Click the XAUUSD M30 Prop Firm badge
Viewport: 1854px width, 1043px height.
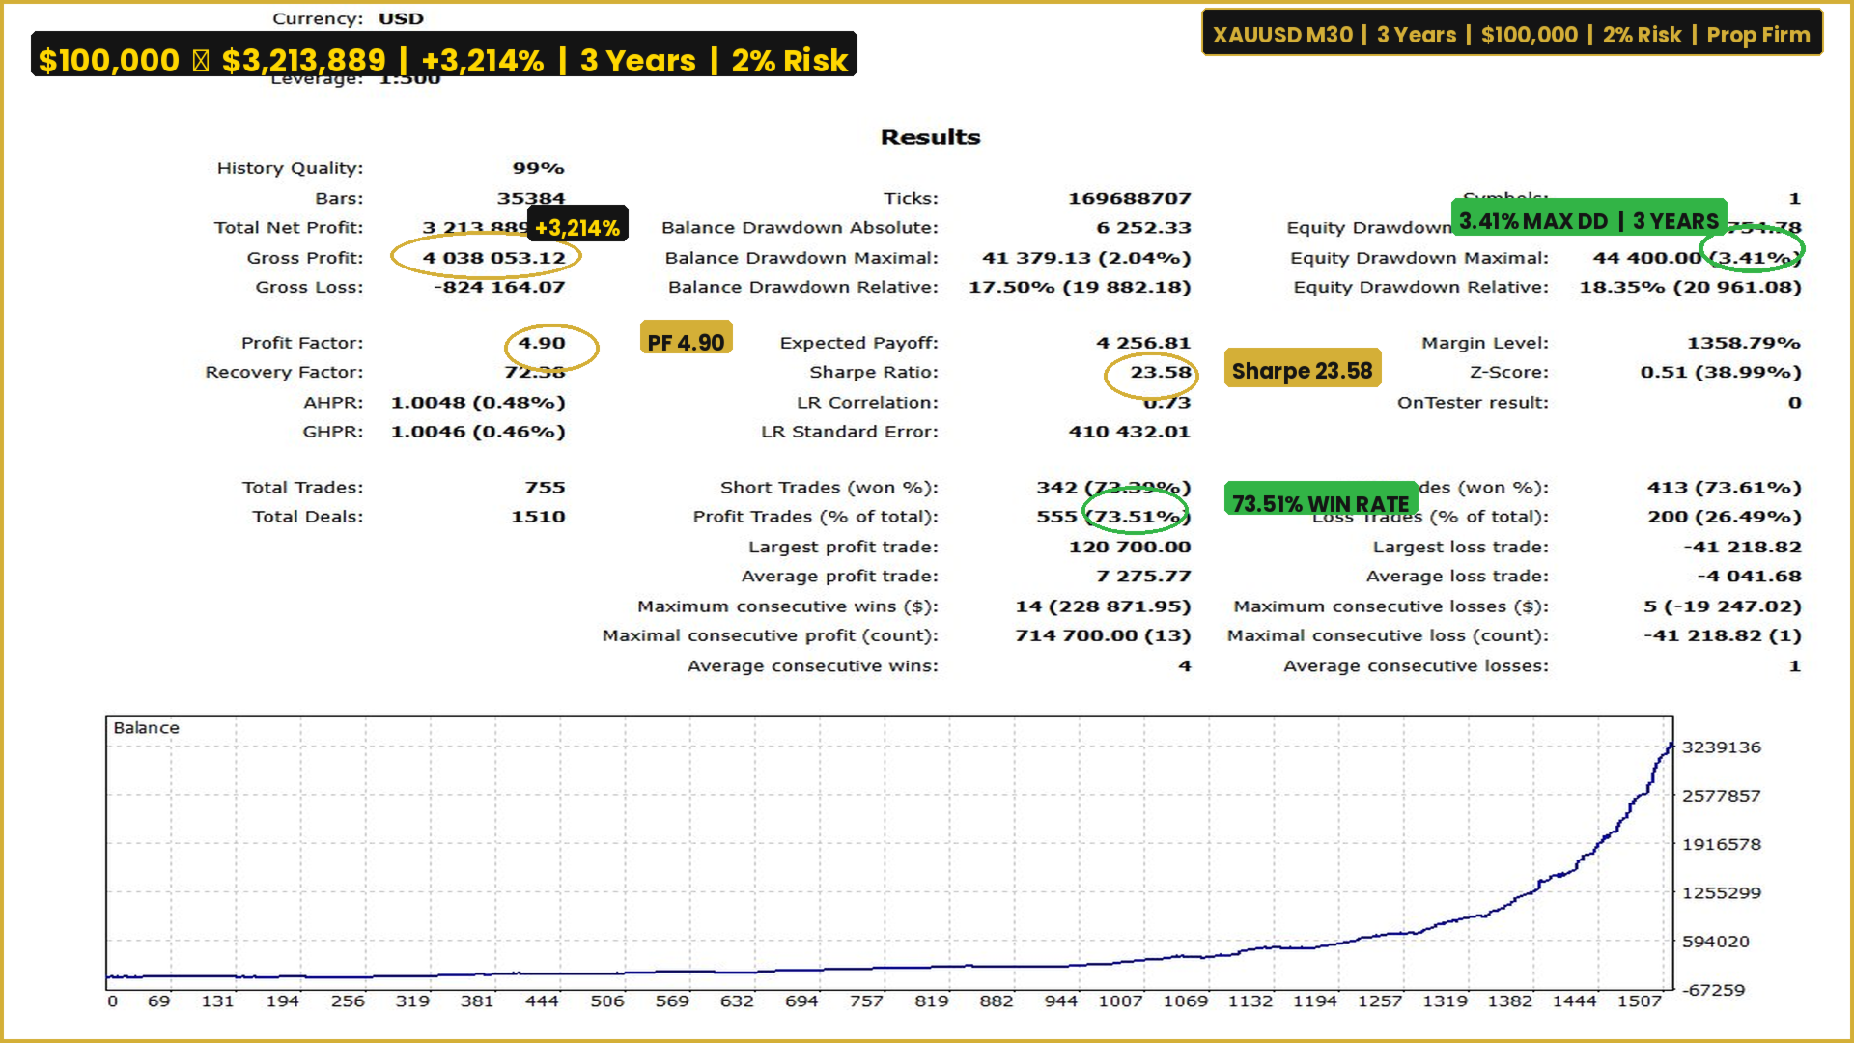pos(1511,35)
